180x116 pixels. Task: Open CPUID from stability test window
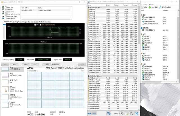46,65
